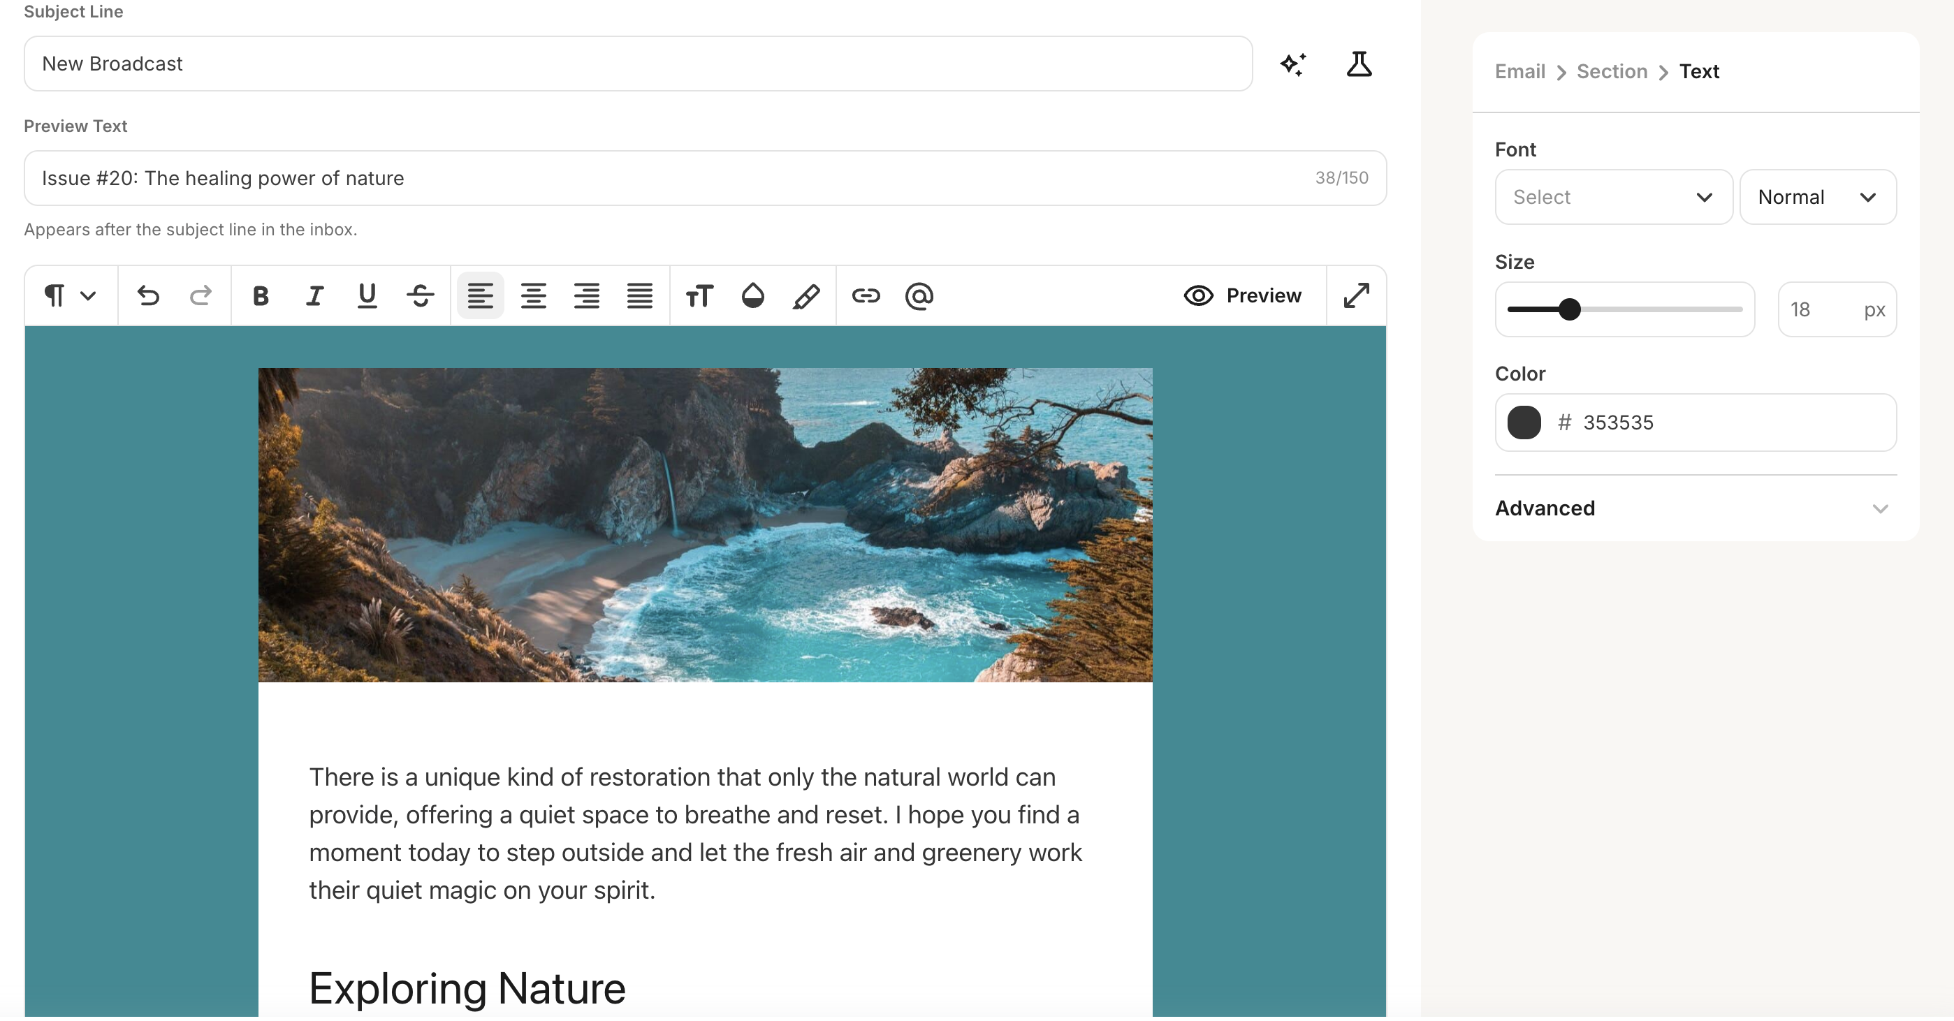Open the paragraph style dropdown
Image resolution: width=1954 pixels, height=1021 pixels.
pos(70,295)
